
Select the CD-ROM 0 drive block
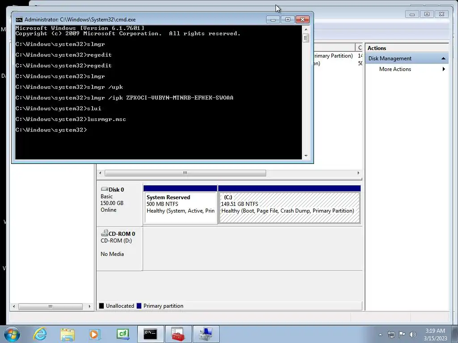coord(119,248)
